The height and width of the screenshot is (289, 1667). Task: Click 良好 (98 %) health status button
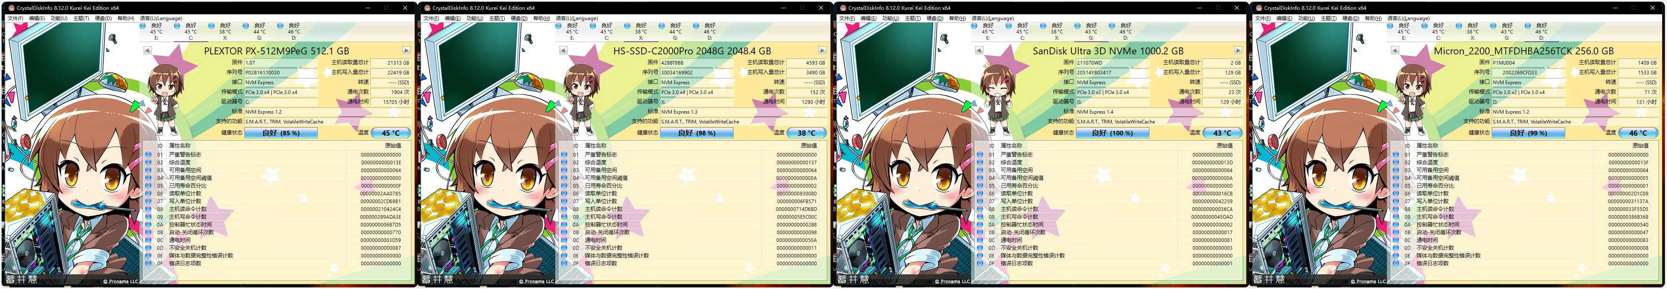click(697, 133)
